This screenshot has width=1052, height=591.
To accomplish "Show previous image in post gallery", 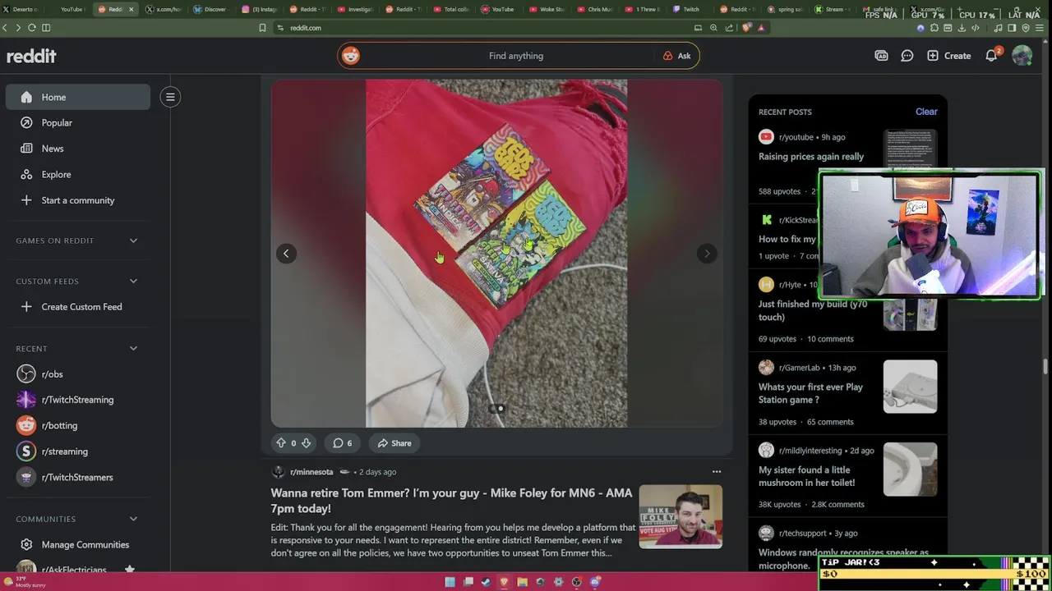I will click(x=286, y=253).
